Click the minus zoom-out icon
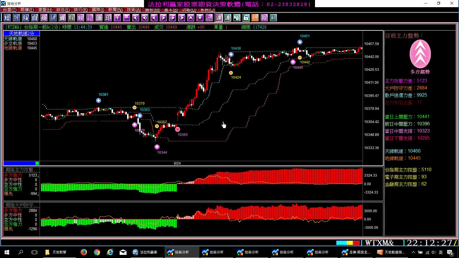 coord(127,18)
